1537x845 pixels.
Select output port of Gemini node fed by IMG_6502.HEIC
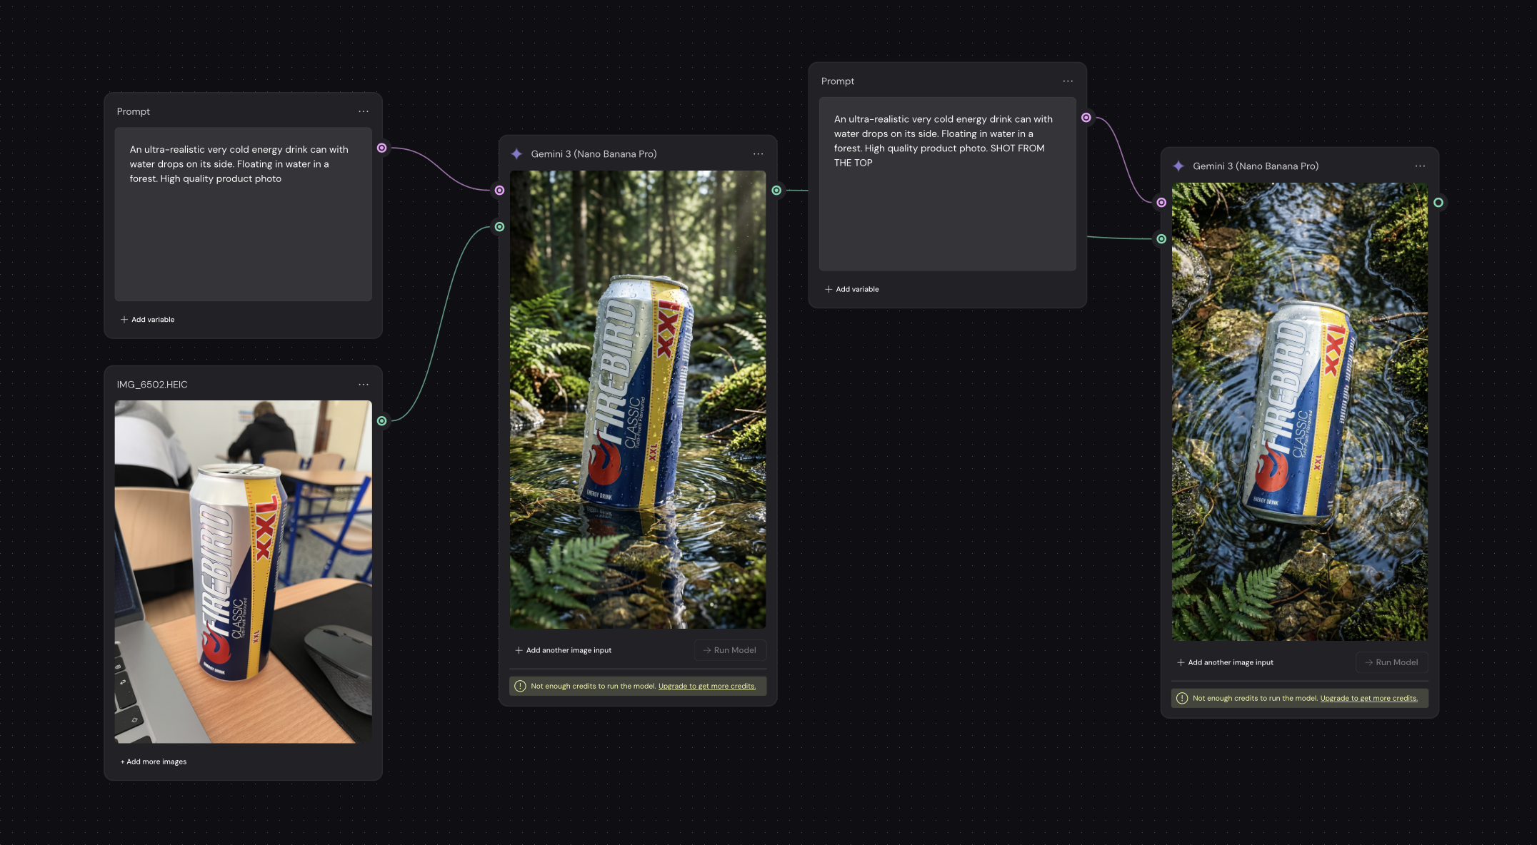776,191
